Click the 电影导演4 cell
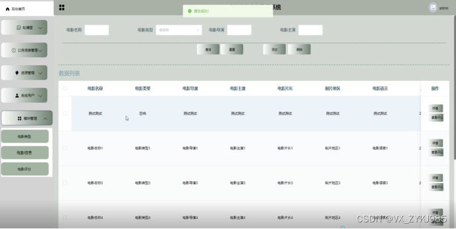 190,218
